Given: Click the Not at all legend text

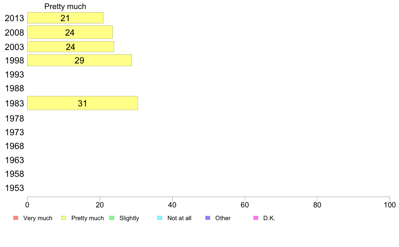Looking at the screenshot, I should click(179, 218).
